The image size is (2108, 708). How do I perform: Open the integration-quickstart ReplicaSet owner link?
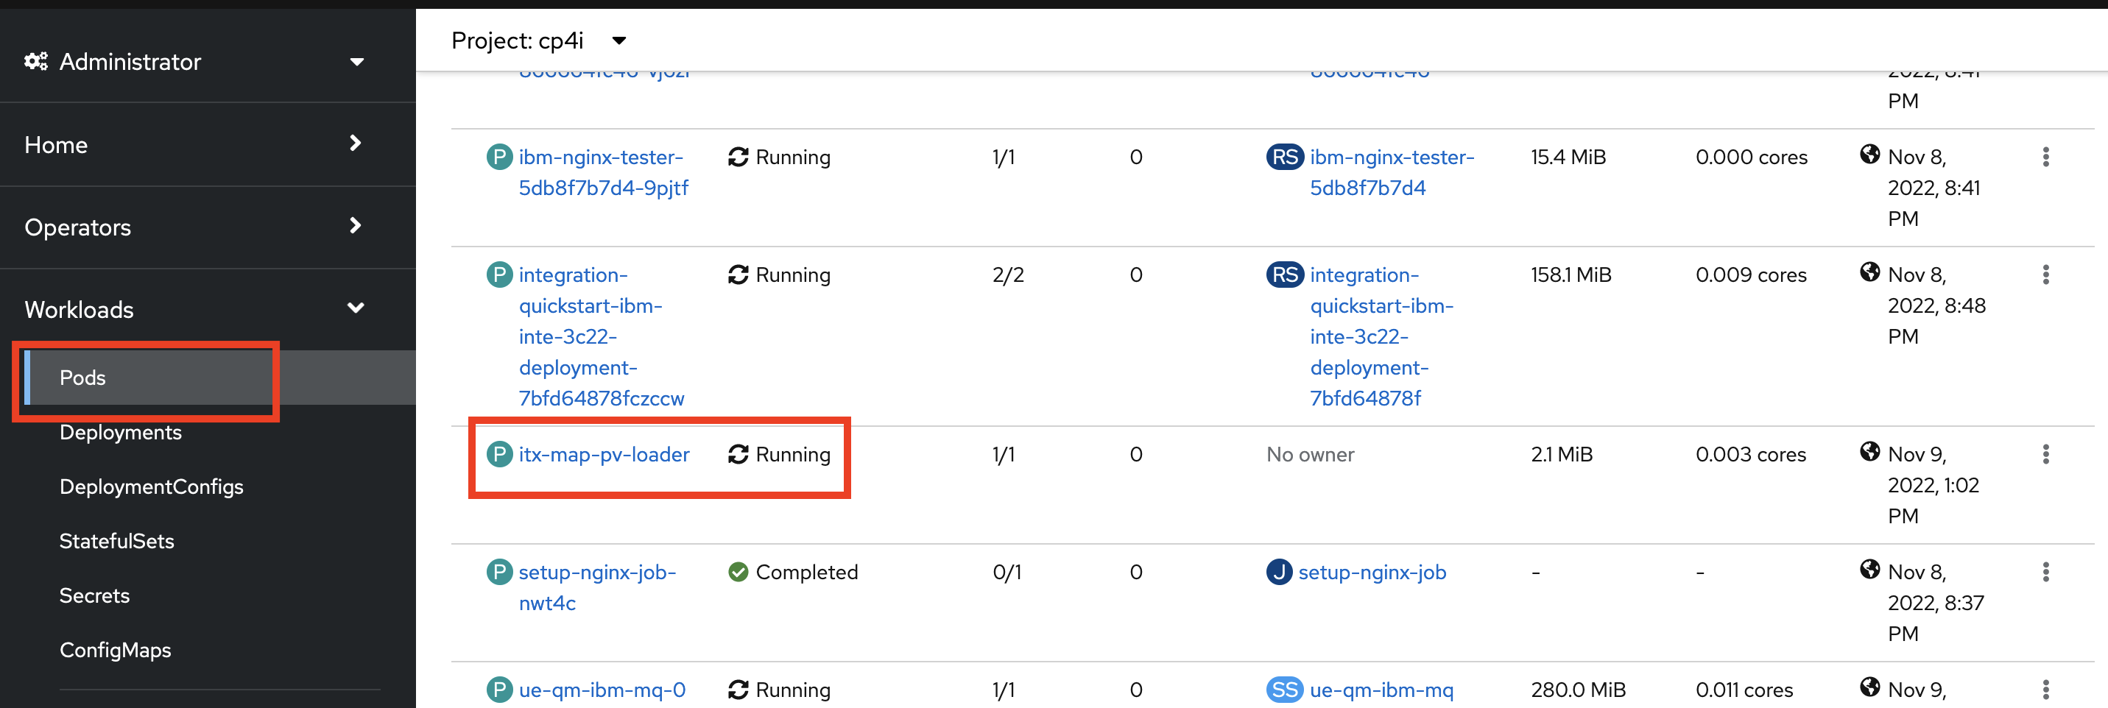pos(1381,337)
